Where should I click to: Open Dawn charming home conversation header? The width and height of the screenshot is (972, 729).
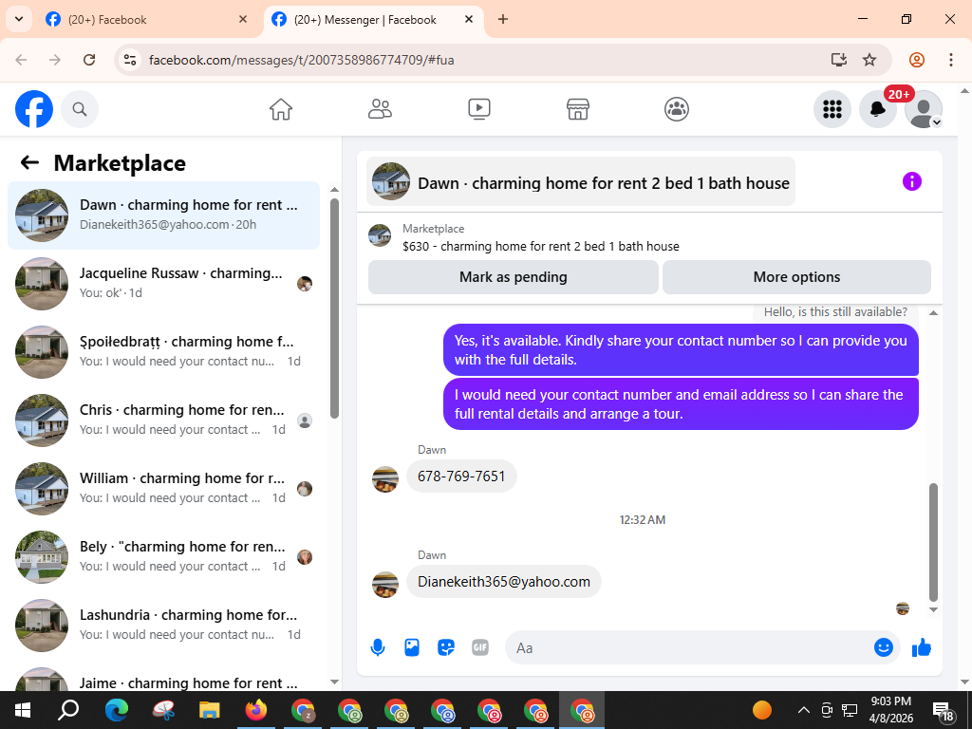[581, 181]
